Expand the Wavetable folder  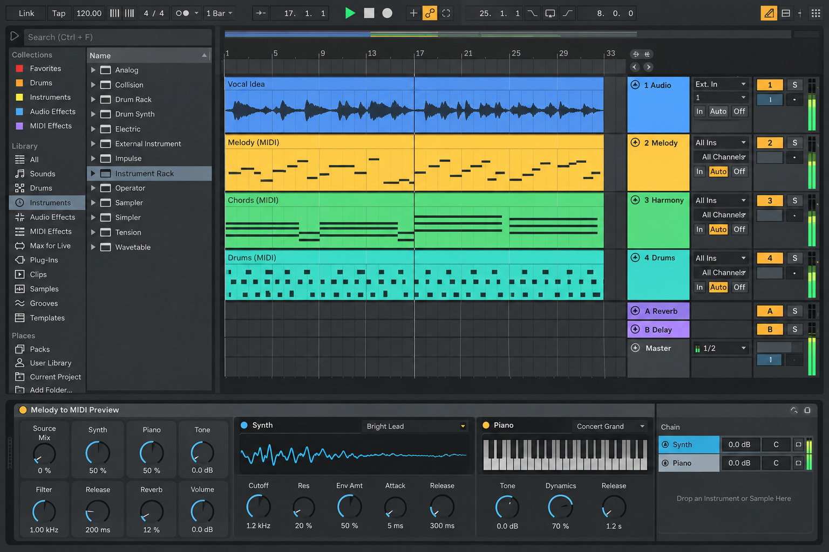(x=93, y=247)
